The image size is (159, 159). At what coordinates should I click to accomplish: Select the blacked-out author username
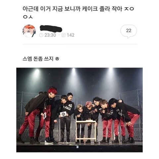click(51, 28)
